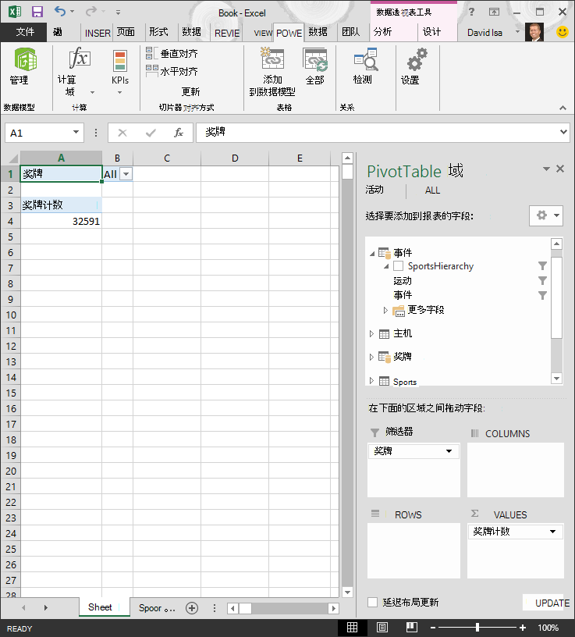The height and width of the screenshot is (637, 575).
Task: Open the Manage data model icon
Action: pos(26,59)
